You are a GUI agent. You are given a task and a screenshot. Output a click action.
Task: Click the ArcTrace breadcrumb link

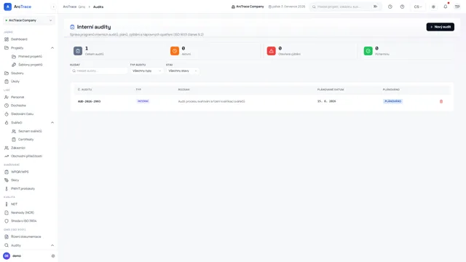coord(70,7)
